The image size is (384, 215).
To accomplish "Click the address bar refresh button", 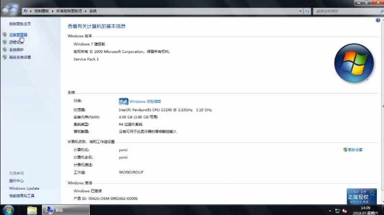I will click(307, 11).
